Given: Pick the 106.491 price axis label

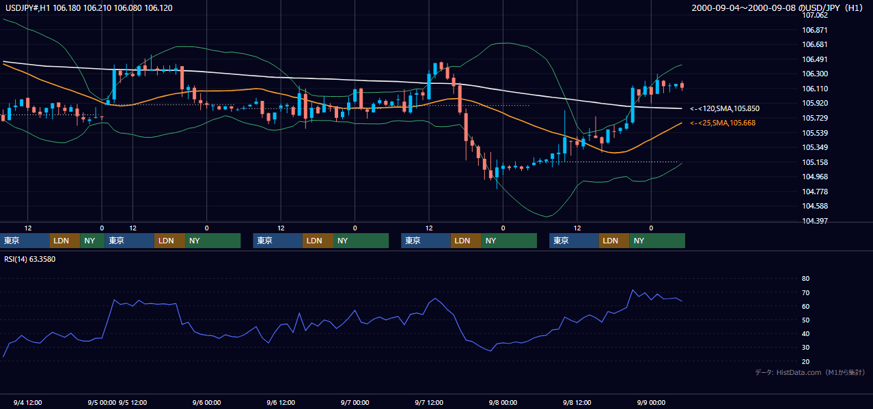Looking at the screenshot, I should click(814, 59).
